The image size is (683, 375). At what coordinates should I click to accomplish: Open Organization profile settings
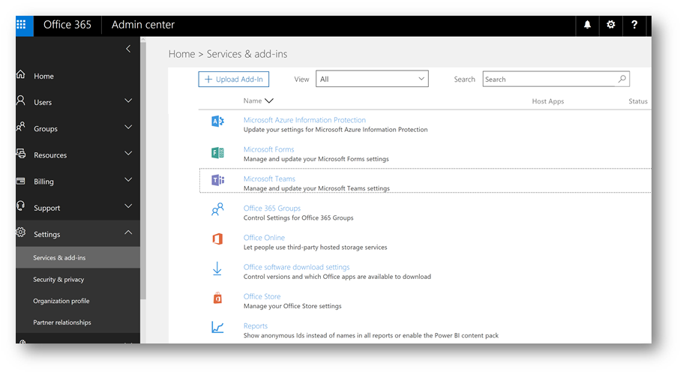click(61, 301)
